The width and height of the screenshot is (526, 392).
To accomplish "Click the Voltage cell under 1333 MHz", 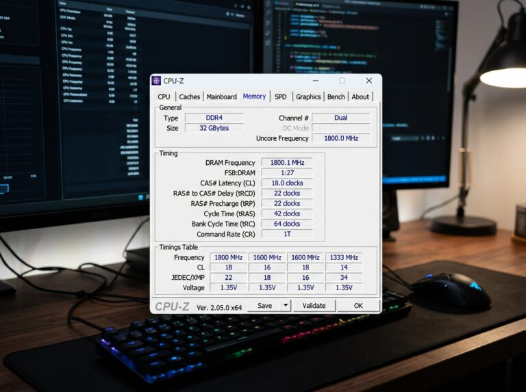I will pos(344,287).
